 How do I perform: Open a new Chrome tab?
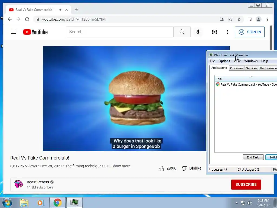coord(77,10)
